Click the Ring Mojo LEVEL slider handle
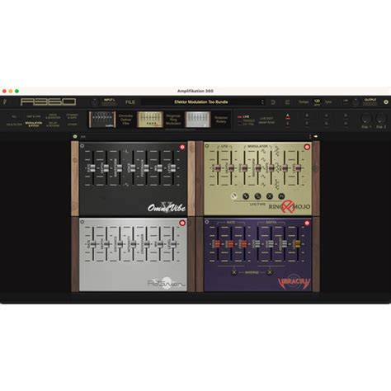The image size is (391, 391). [298, 167]
